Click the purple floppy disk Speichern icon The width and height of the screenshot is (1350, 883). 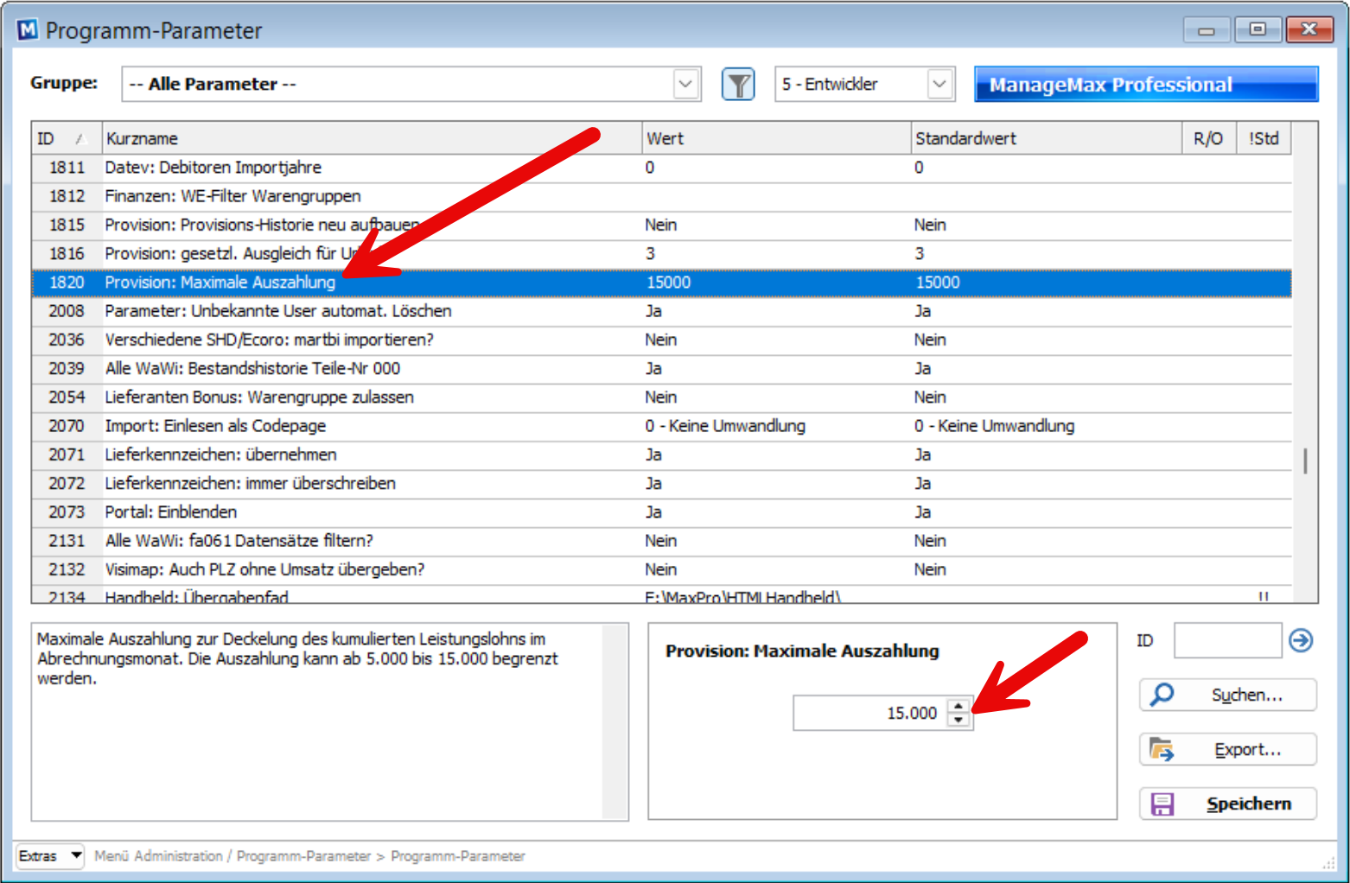point(1162,804)
